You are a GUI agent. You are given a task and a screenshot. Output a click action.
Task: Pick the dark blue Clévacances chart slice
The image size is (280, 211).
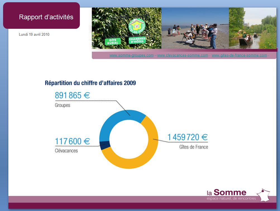(x=104, y=145)
